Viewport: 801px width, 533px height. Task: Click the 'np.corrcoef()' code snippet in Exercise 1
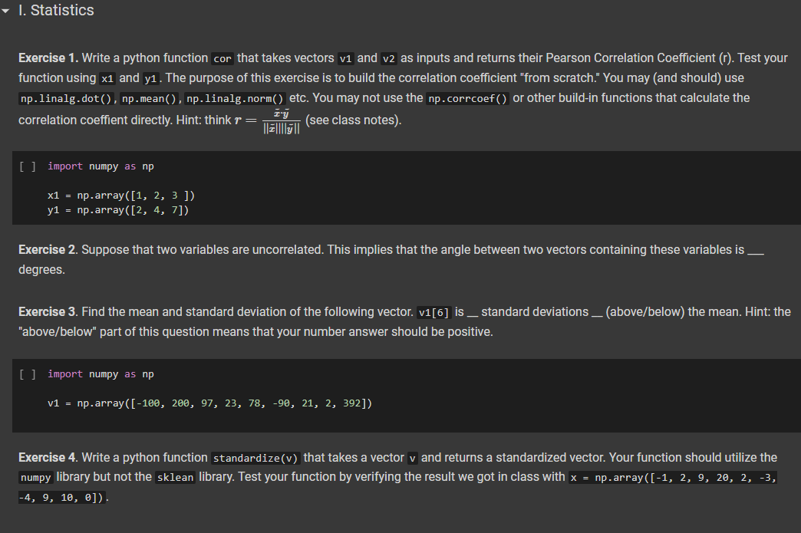coord(469,97)
